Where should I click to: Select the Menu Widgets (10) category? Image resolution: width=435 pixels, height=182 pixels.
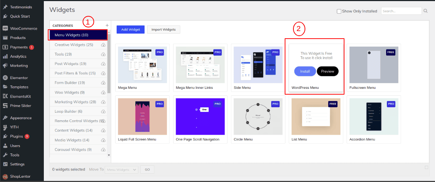coord(78,35)
